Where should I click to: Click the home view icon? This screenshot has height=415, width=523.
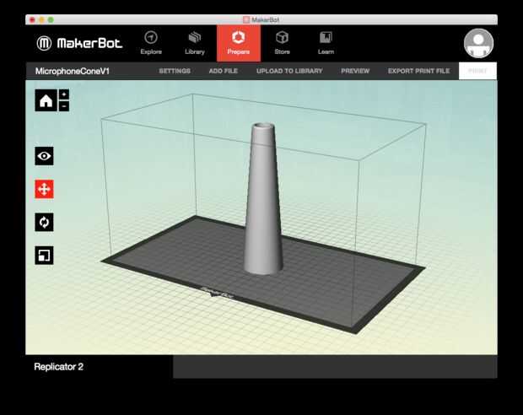(46, 100)
